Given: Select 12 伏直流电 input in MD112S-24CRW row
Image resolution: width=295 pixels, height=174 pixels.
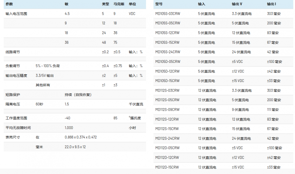Looking at the screenshot, I should click(x=207, y=139).
